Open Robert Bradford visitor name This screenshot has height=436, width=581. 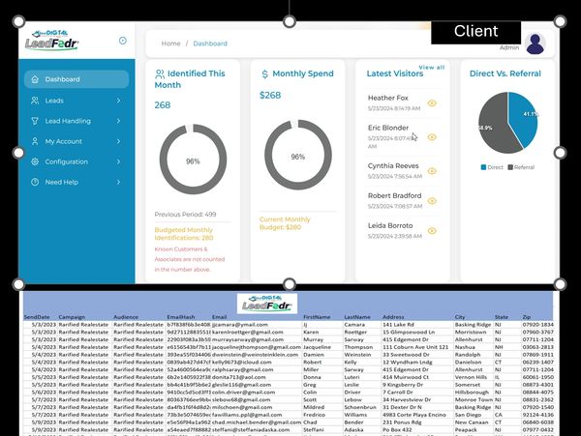(x=394, y=196)
